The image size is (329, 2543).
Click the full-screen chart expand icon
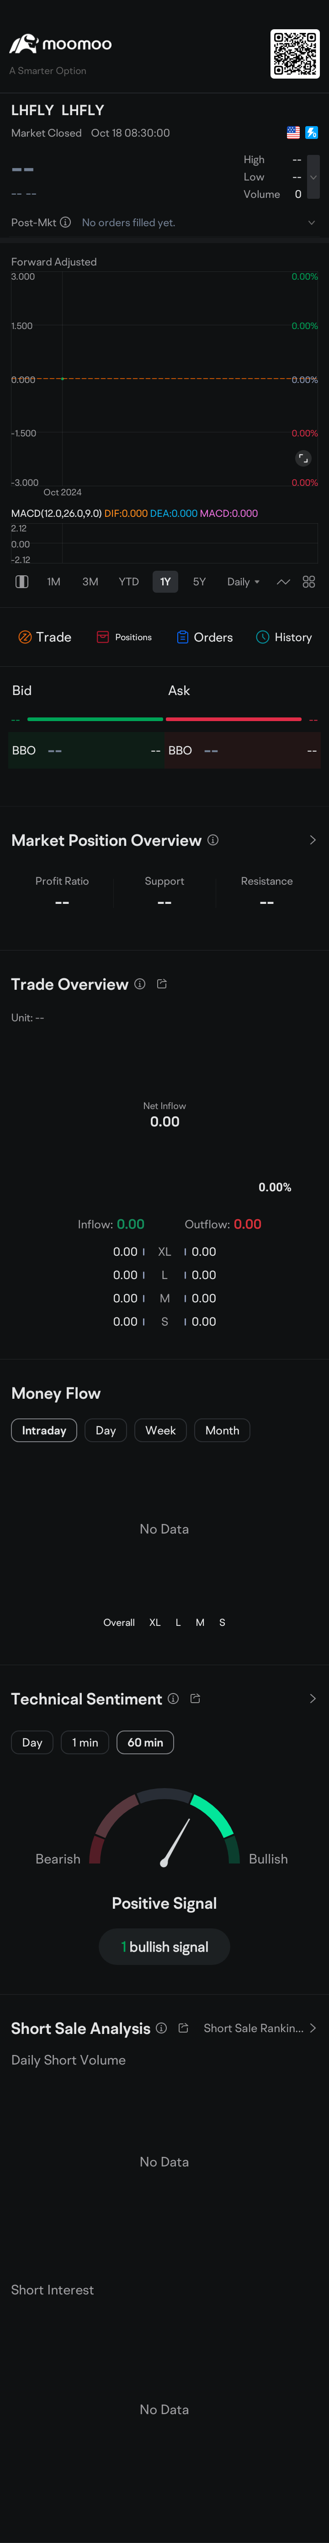pyautogui.click(x=303, y=458)
